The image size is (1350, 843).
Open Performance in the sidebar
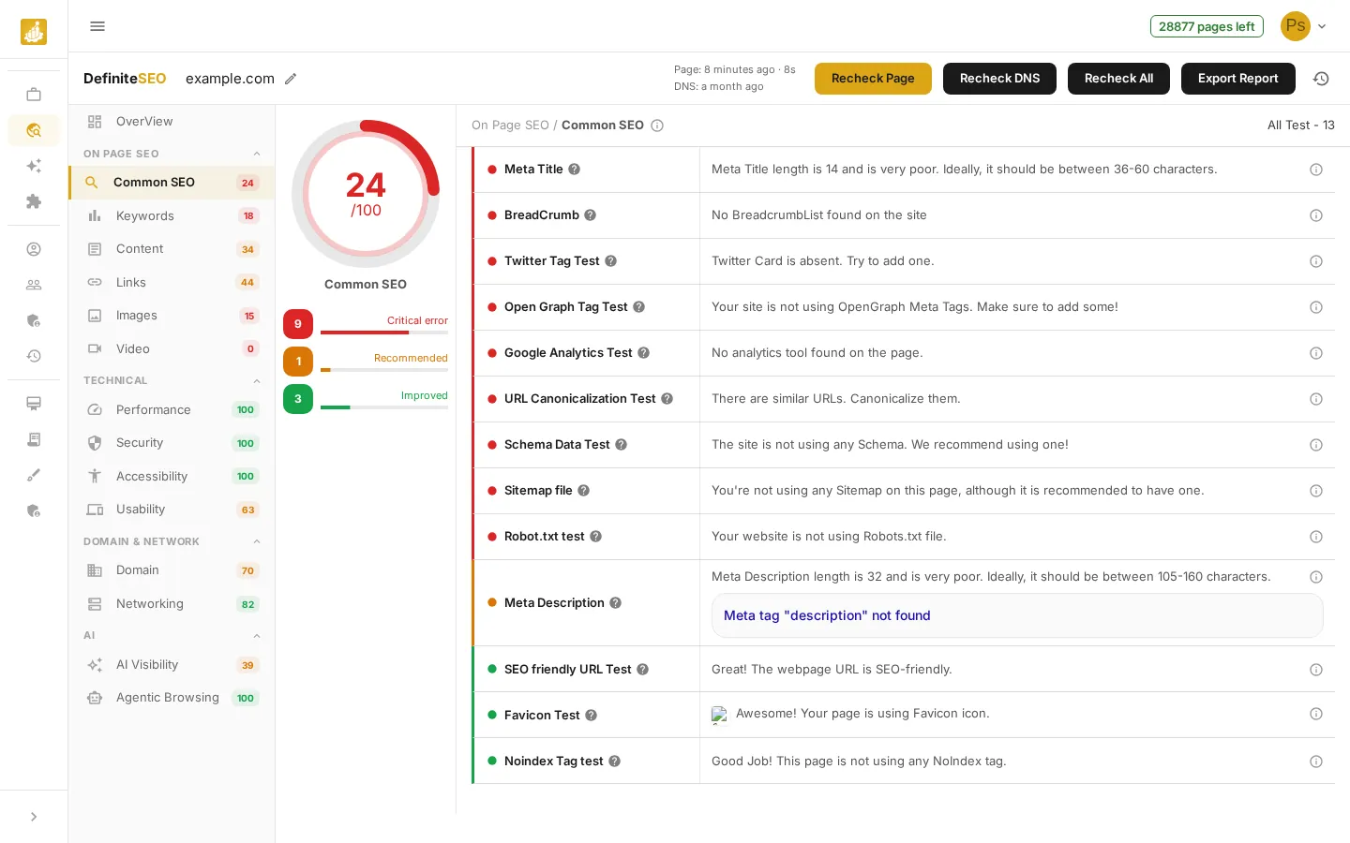[172, 410]
